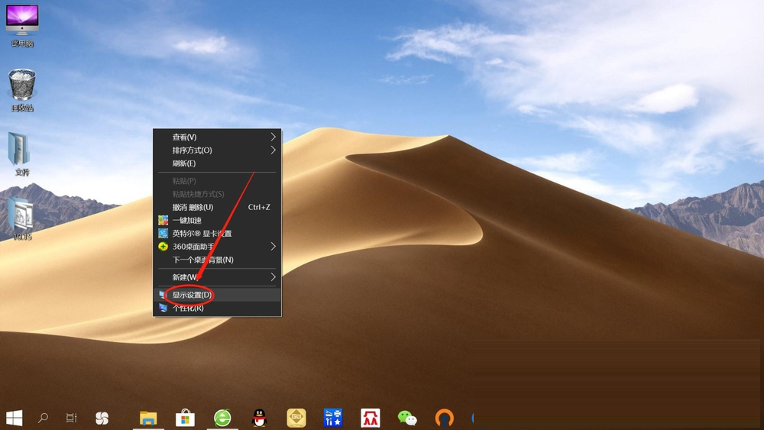Launch WeChat from taskbar

(407, 418)
